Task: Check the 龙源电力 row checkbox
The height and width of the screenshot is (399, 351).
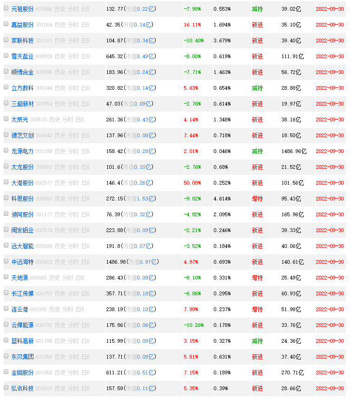Action: tap(6, 150)
